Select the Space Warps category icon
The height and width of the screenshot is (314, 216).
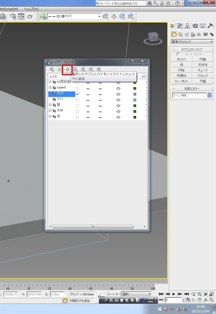206,35
